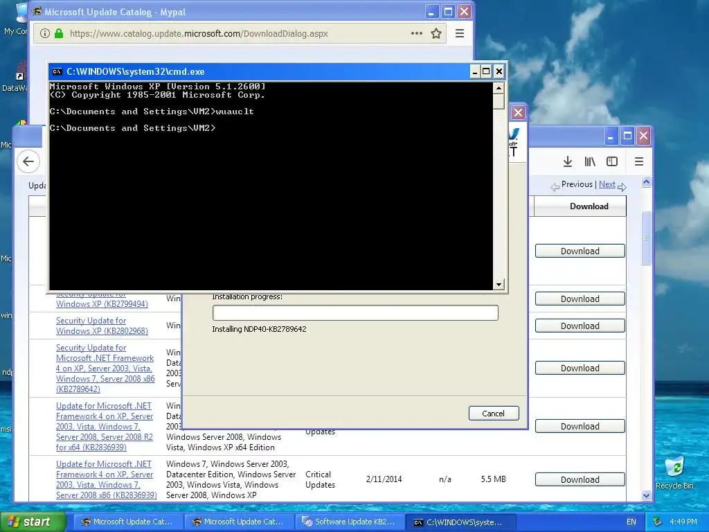Open hamburger menu in catalog browser window
Image resolution: width=709 pixels, height=532 pixels.
click(x=639, y=161)
